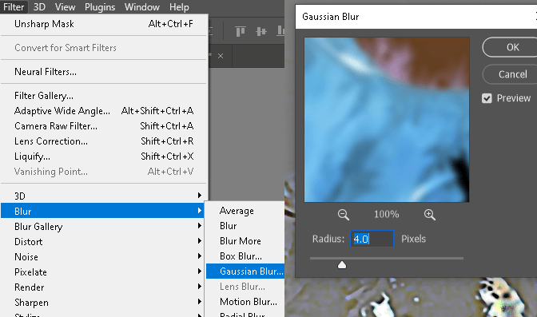Toggle the Preview checkbox

487,98
